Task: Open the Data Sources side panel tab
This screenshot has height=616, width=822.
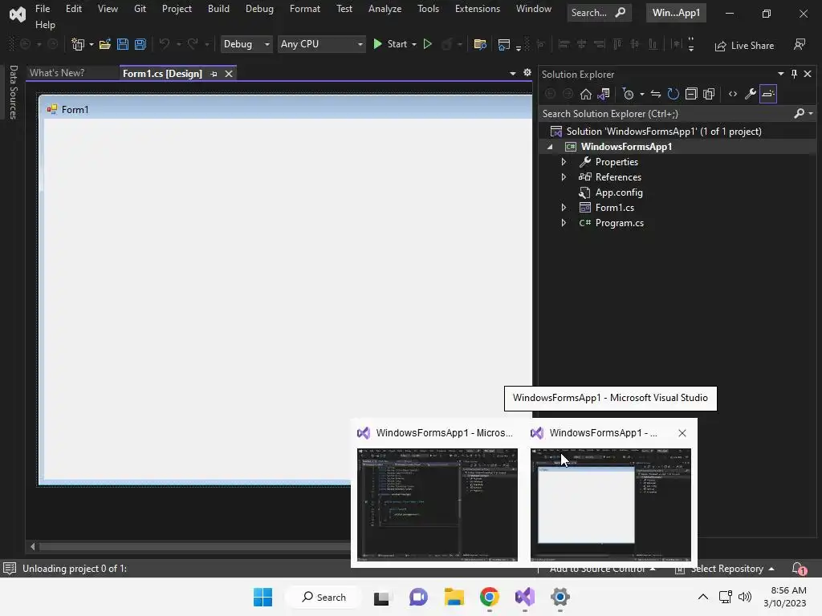Action: [x=14, y=92]
